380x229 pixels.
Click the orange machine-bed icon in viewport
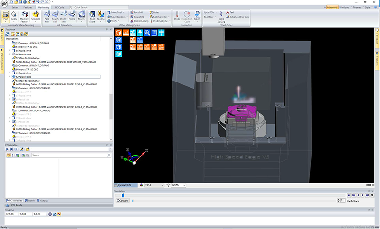[126, 33]
